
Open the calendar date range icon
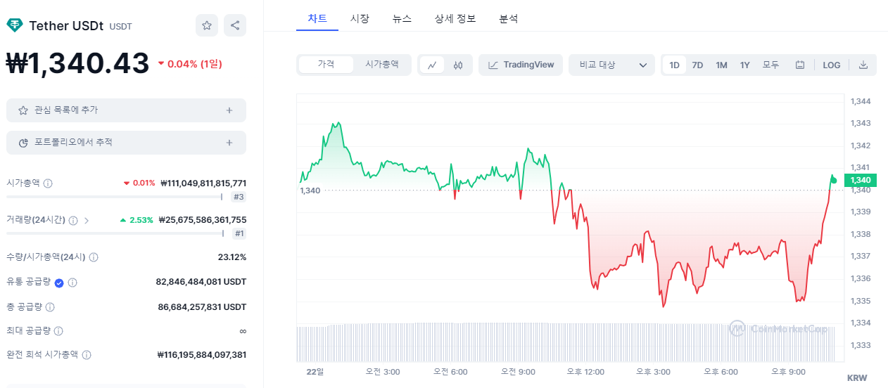(x=800, y=65)
